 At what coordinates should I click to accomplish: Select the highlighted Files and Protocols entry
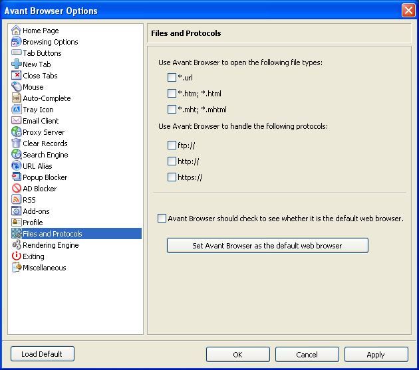[x=76, y=234]
